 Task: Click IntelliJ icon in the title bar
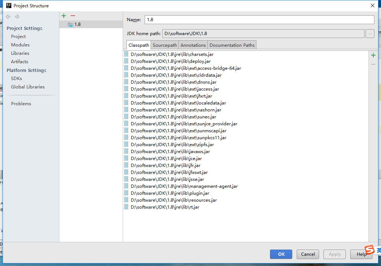point(8,5)
